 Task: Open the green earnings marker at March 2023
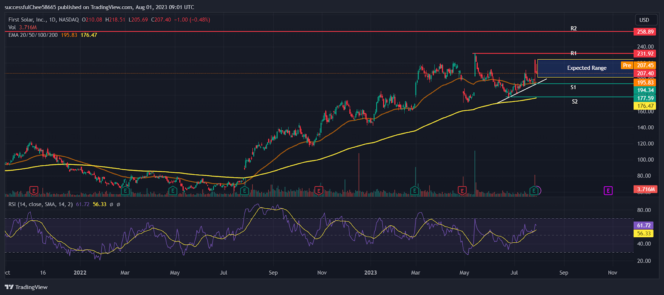[415, 191]
